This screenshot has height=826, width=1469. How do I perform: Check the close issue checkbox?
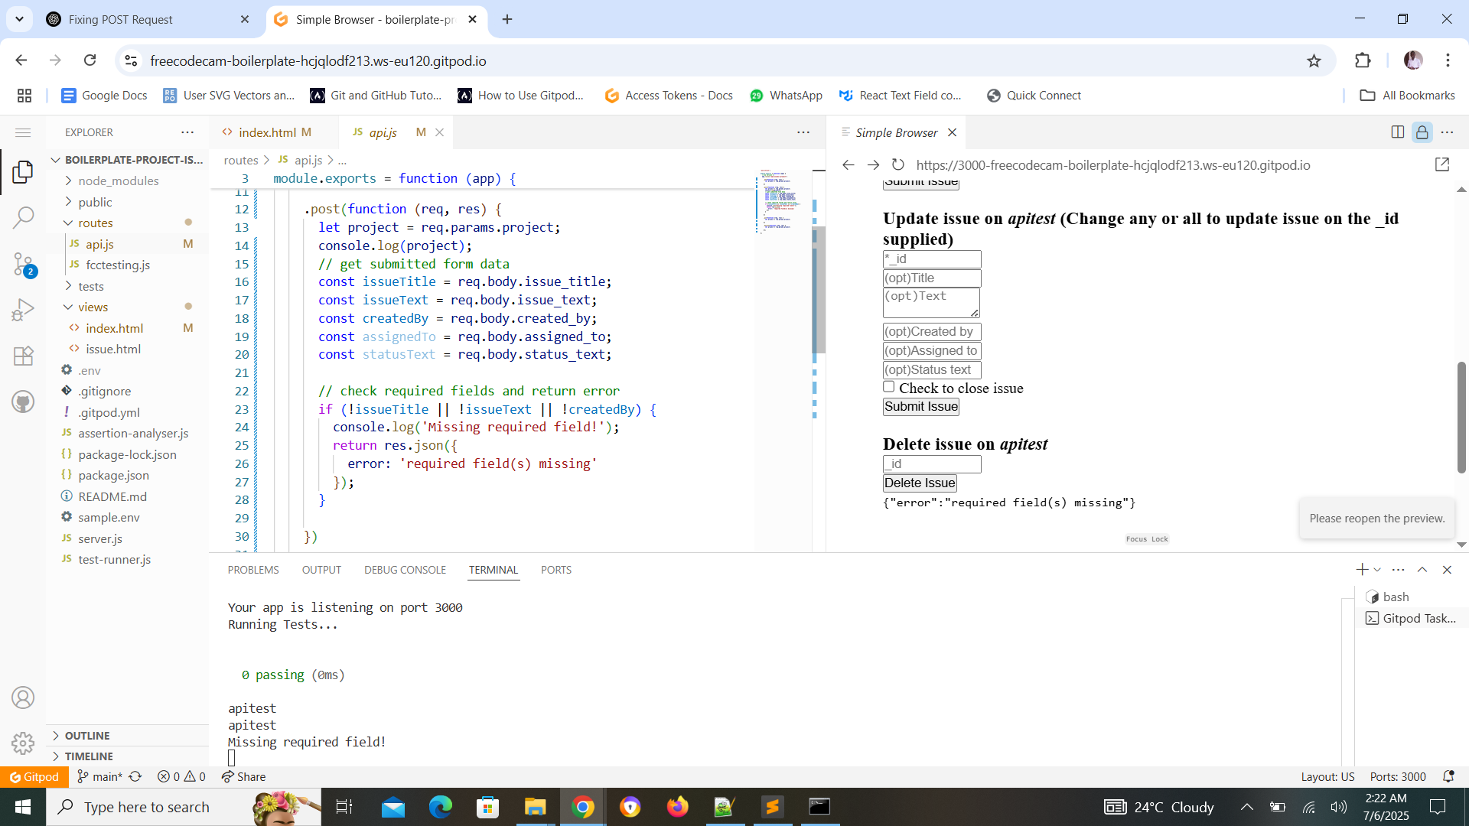point(888,387)
